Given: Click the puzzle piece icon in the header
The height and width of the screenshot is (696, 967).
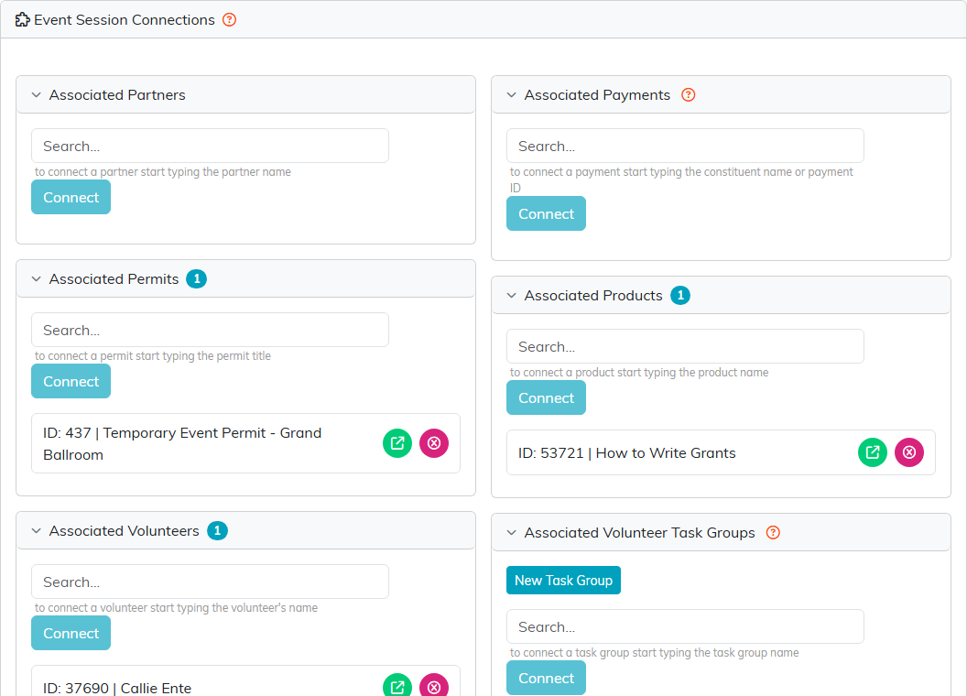Looking at the screenshot, I should [22, 20].
